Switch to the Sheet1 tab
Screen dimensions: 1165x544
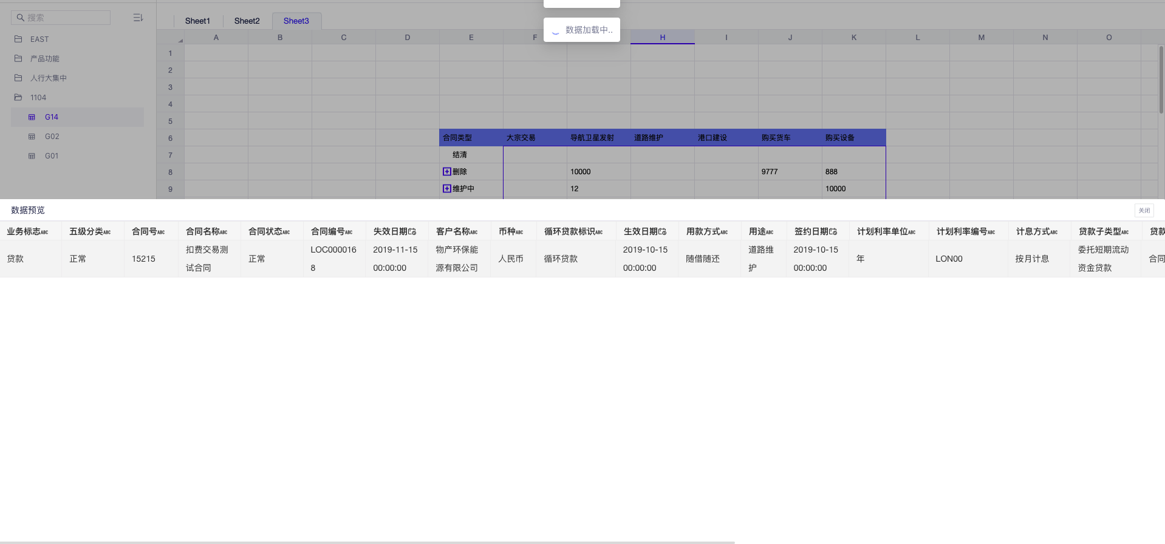pyautogui.click(x=197, y=21)
